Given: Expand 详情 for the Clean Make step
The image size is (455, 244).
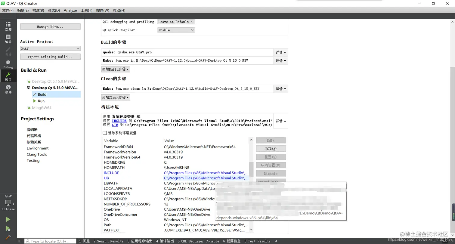Looking at the screenshot, I should pos(281,89).
